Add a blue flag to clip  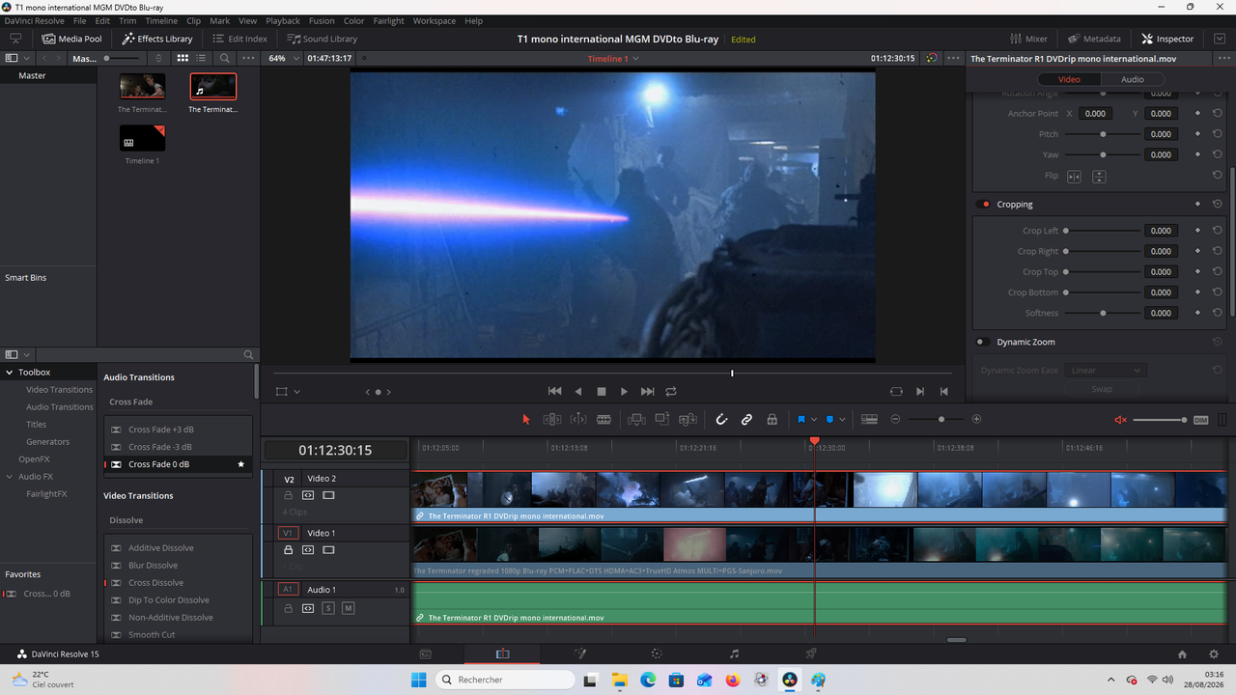(x=801, y=419)
